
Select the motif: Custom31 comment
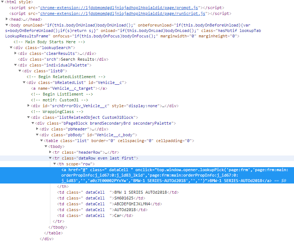pyautogui.click(x=59, y=100)
